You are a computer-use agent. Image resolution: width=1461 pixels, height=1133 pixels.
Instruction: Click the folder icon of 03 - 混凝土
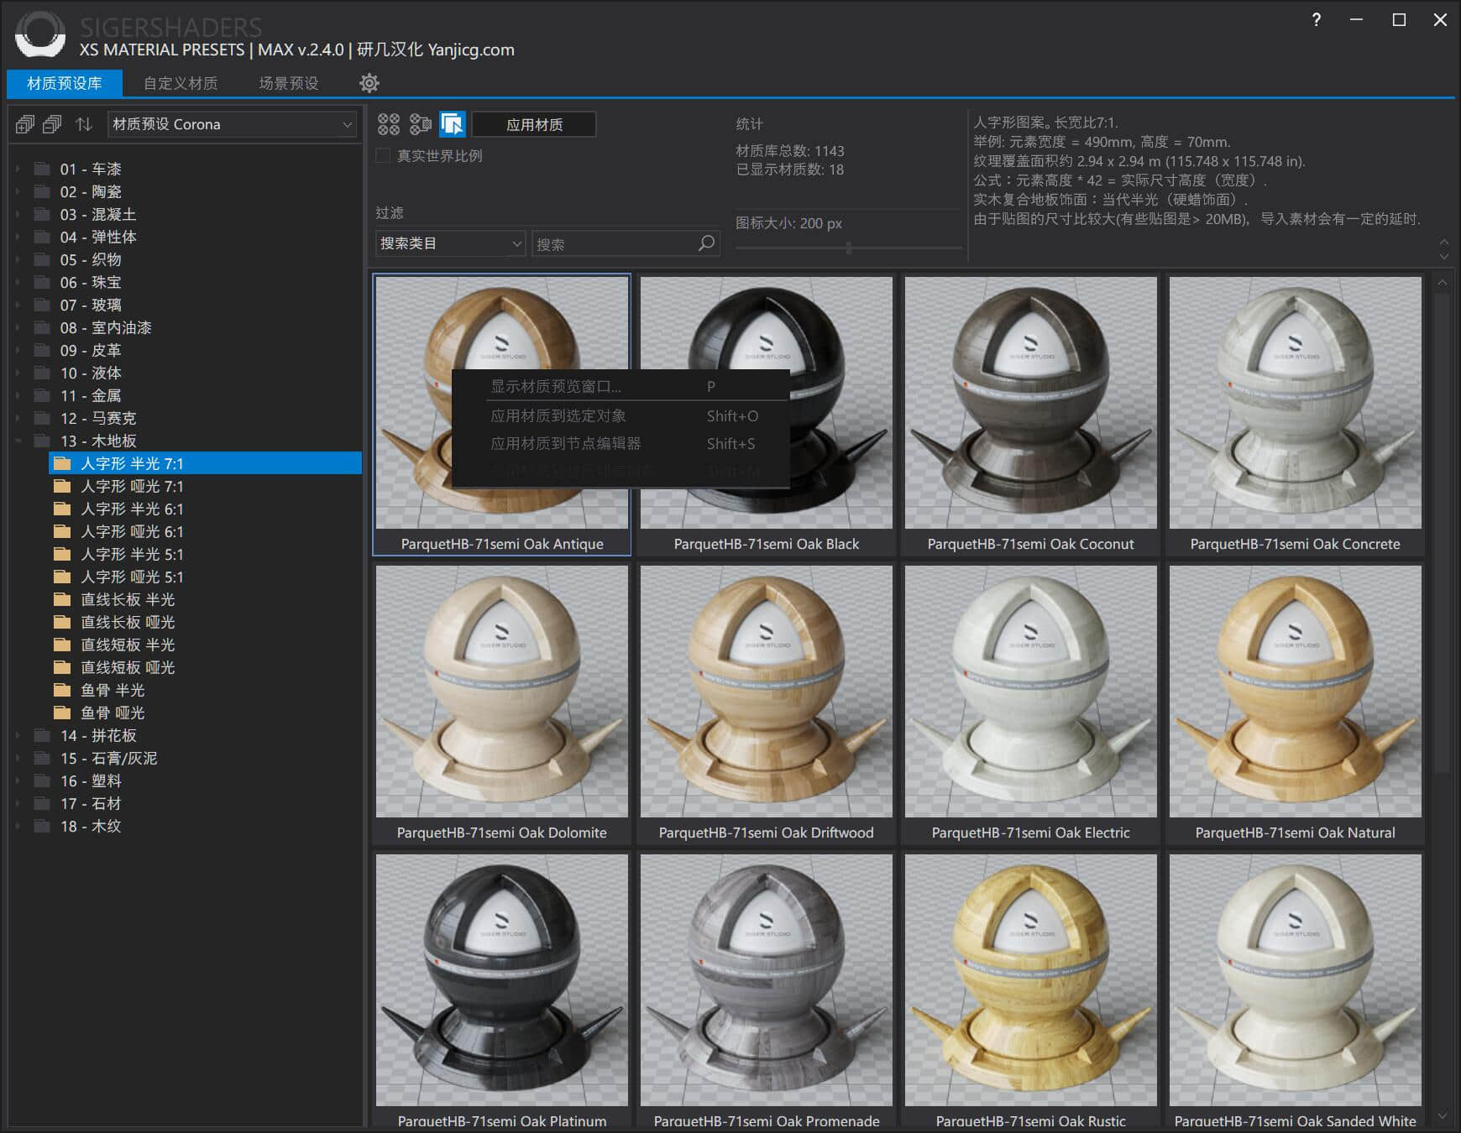coord(42,214)
